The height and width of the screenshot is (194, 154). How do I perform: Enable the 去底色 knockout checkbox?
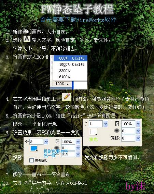click(31, 160)
